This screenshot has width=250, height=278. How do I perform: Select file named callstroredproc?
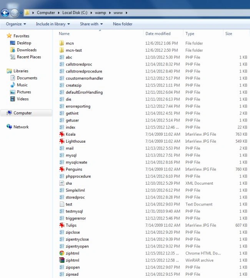click(79, 64)
